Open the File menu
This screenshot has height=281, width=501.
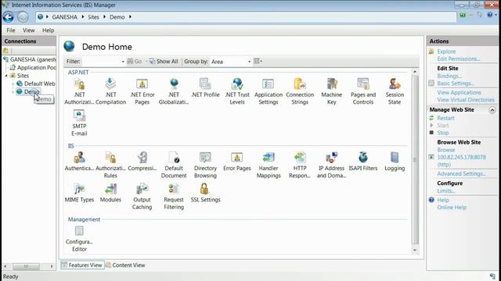tap(11, 30)
